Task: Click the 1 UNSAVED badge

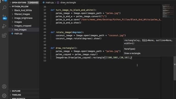Action: click(x=33, y=2)
